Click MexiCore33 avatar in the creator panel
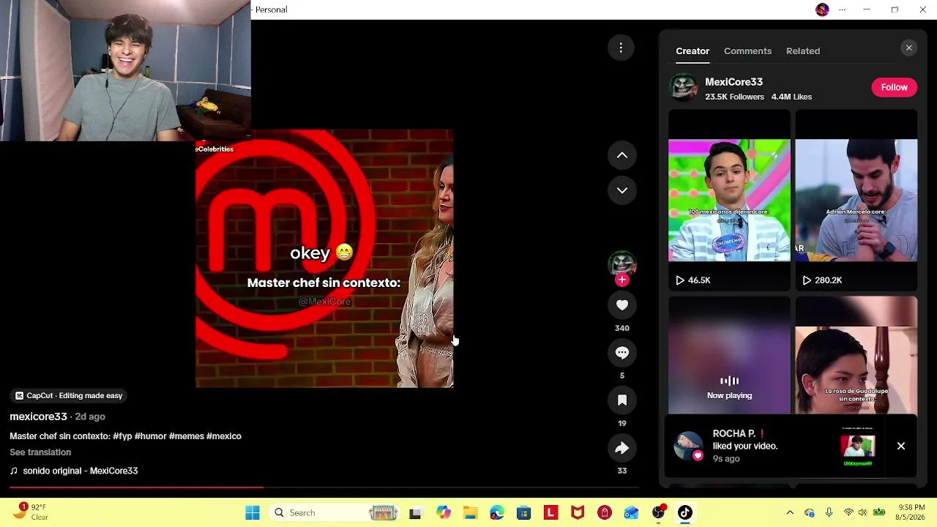Screen dimensions: 937x527 [684, 88]
